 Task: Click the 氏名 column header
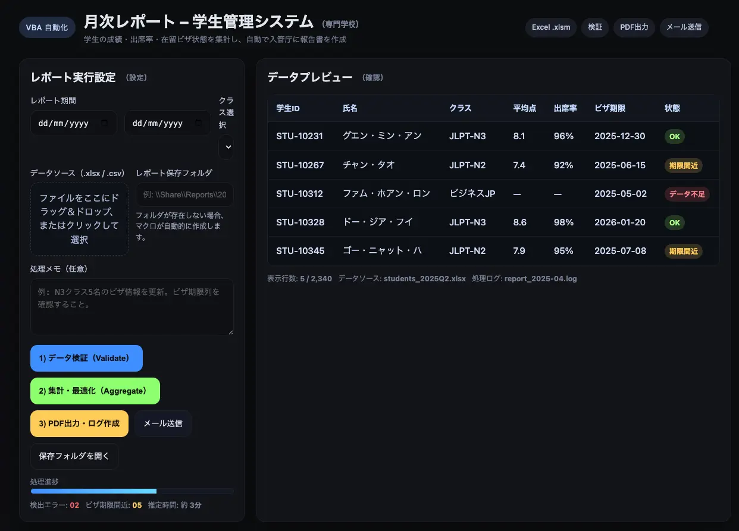(350, 108)
